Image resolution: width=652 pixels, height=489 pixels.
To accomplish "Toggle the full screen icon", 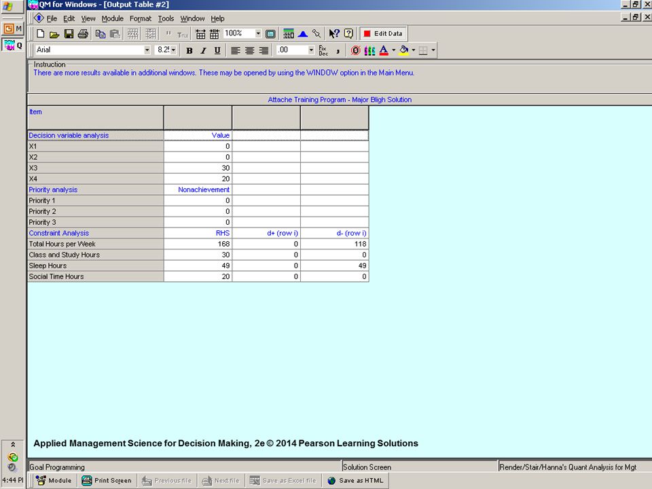I will click(270, 34).
